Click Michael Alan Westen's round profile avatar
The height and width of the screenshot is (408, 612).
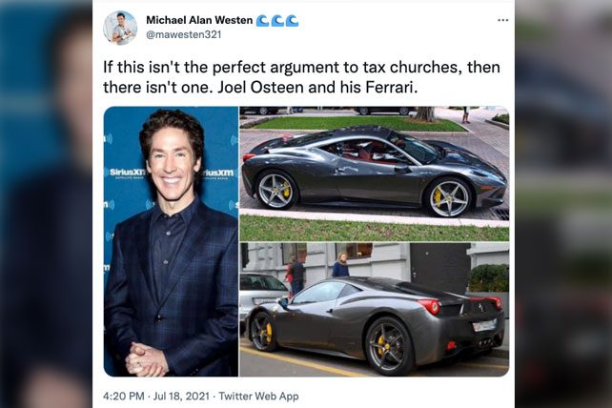(x=120, y=28)
